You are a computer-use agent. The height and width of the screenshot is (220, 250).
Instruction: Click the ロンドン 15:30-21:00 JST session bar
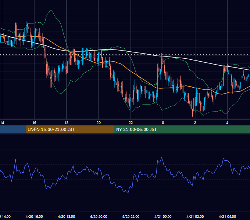[70, 129]
